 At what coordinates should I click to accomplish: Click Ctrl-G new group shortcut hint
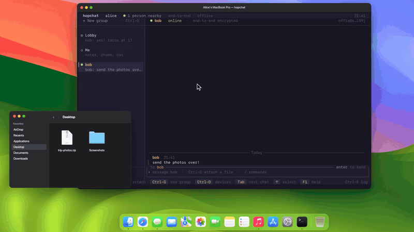(x=170, y=182)
